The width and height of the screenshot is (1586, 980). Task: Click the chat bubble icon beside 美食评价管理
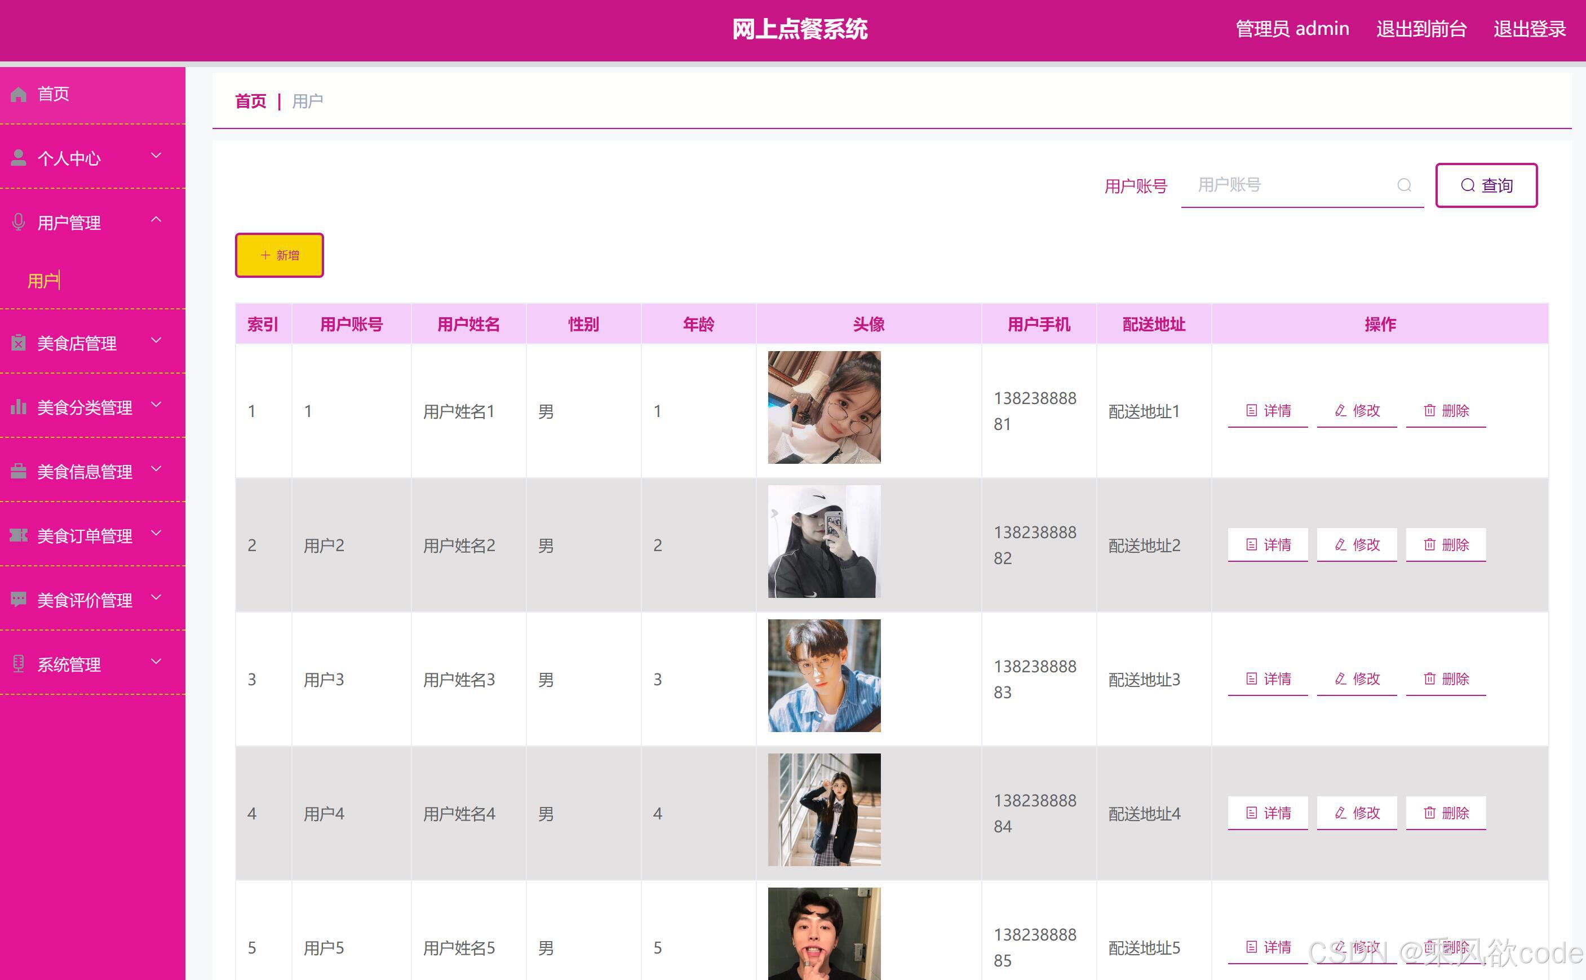(18, 600)
